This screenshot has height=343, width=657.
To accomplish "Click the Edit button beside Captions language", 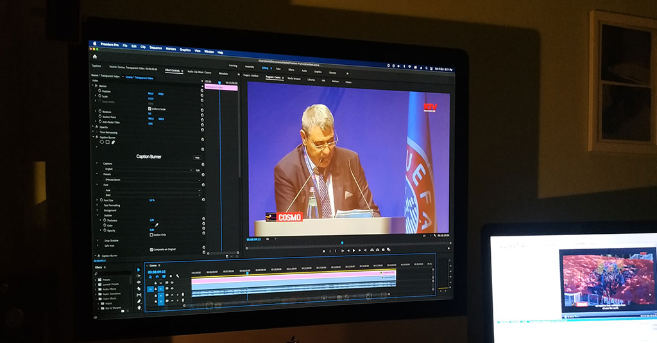I will point(198,170).
